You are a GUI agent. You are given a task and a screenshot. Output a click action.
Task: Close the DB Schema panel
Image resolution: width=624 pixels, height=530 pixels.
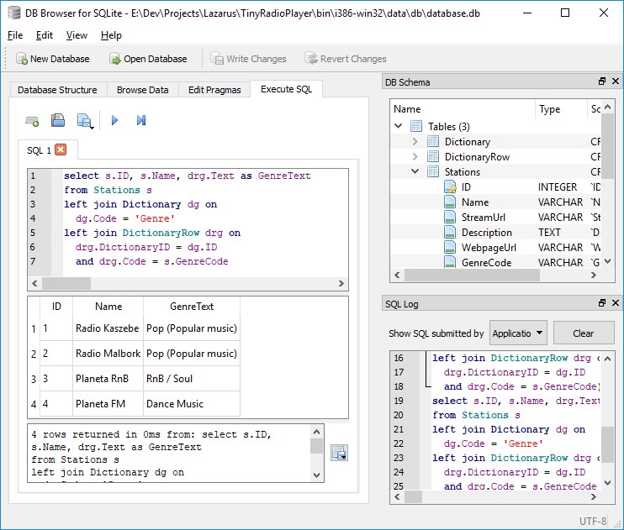[x=616, y=81]
